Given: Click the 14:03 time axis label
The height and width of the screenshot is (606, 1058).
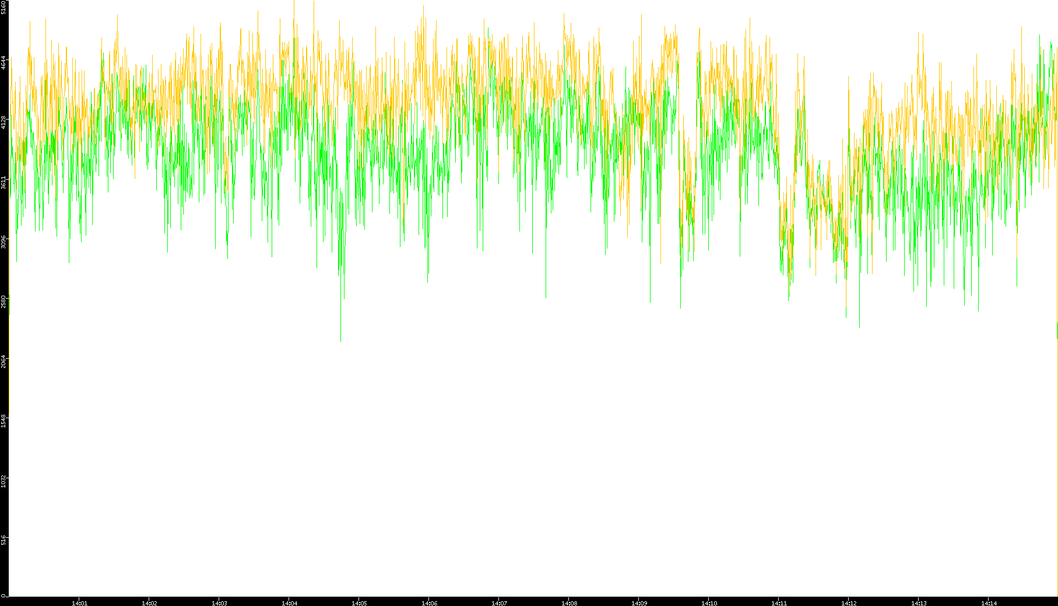Looking at the screenshot, I should coord(219,603).
